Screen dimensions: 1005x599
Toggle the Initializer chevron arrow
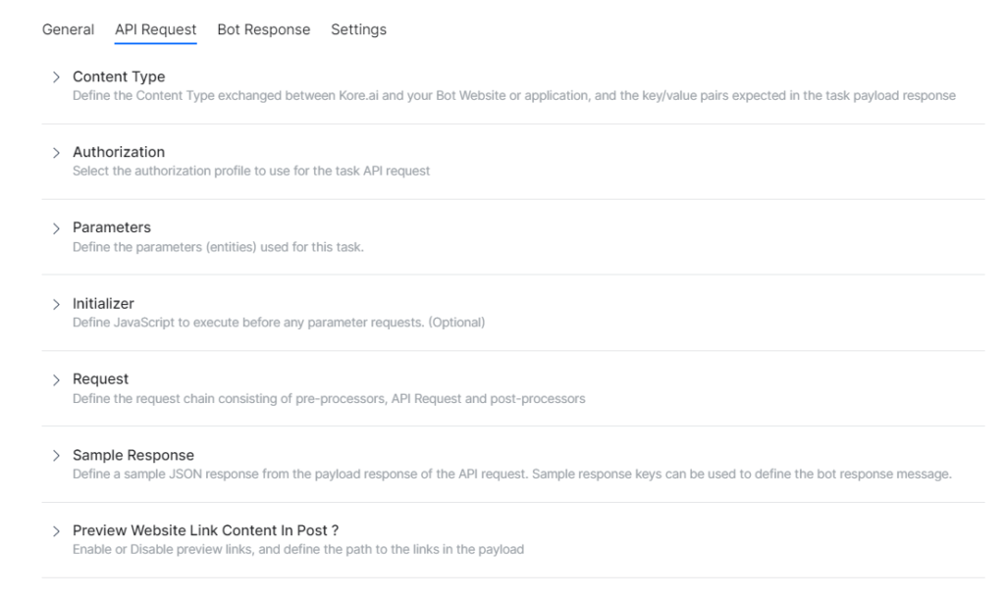click(x=56, y=304)
